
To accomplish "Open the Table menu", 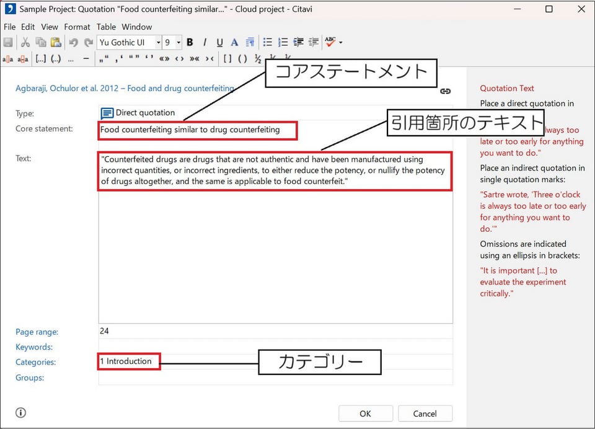I will (106, 27).
